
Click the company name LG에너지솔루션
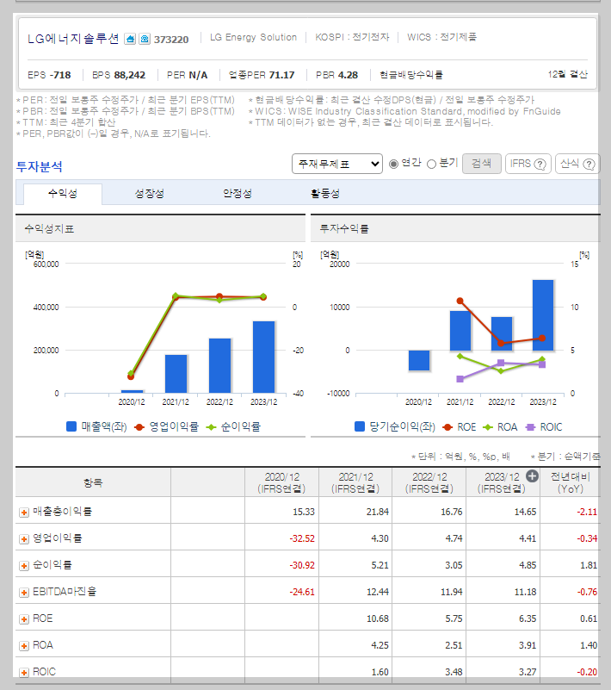click(73, 39)
